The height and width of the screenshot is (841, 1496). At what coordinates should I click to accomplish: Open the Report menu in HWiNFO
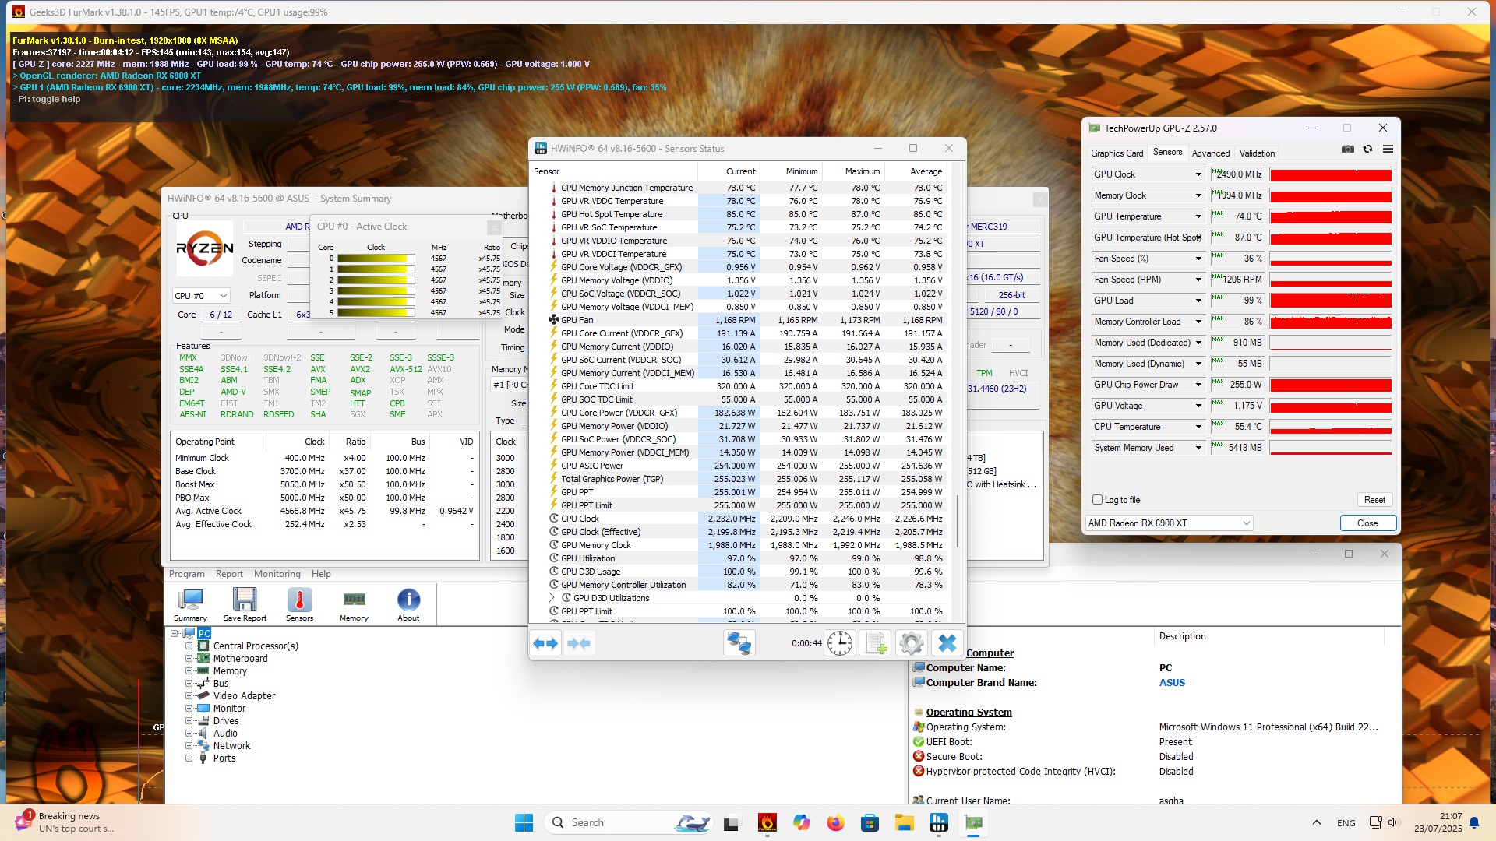coord(229,574)
